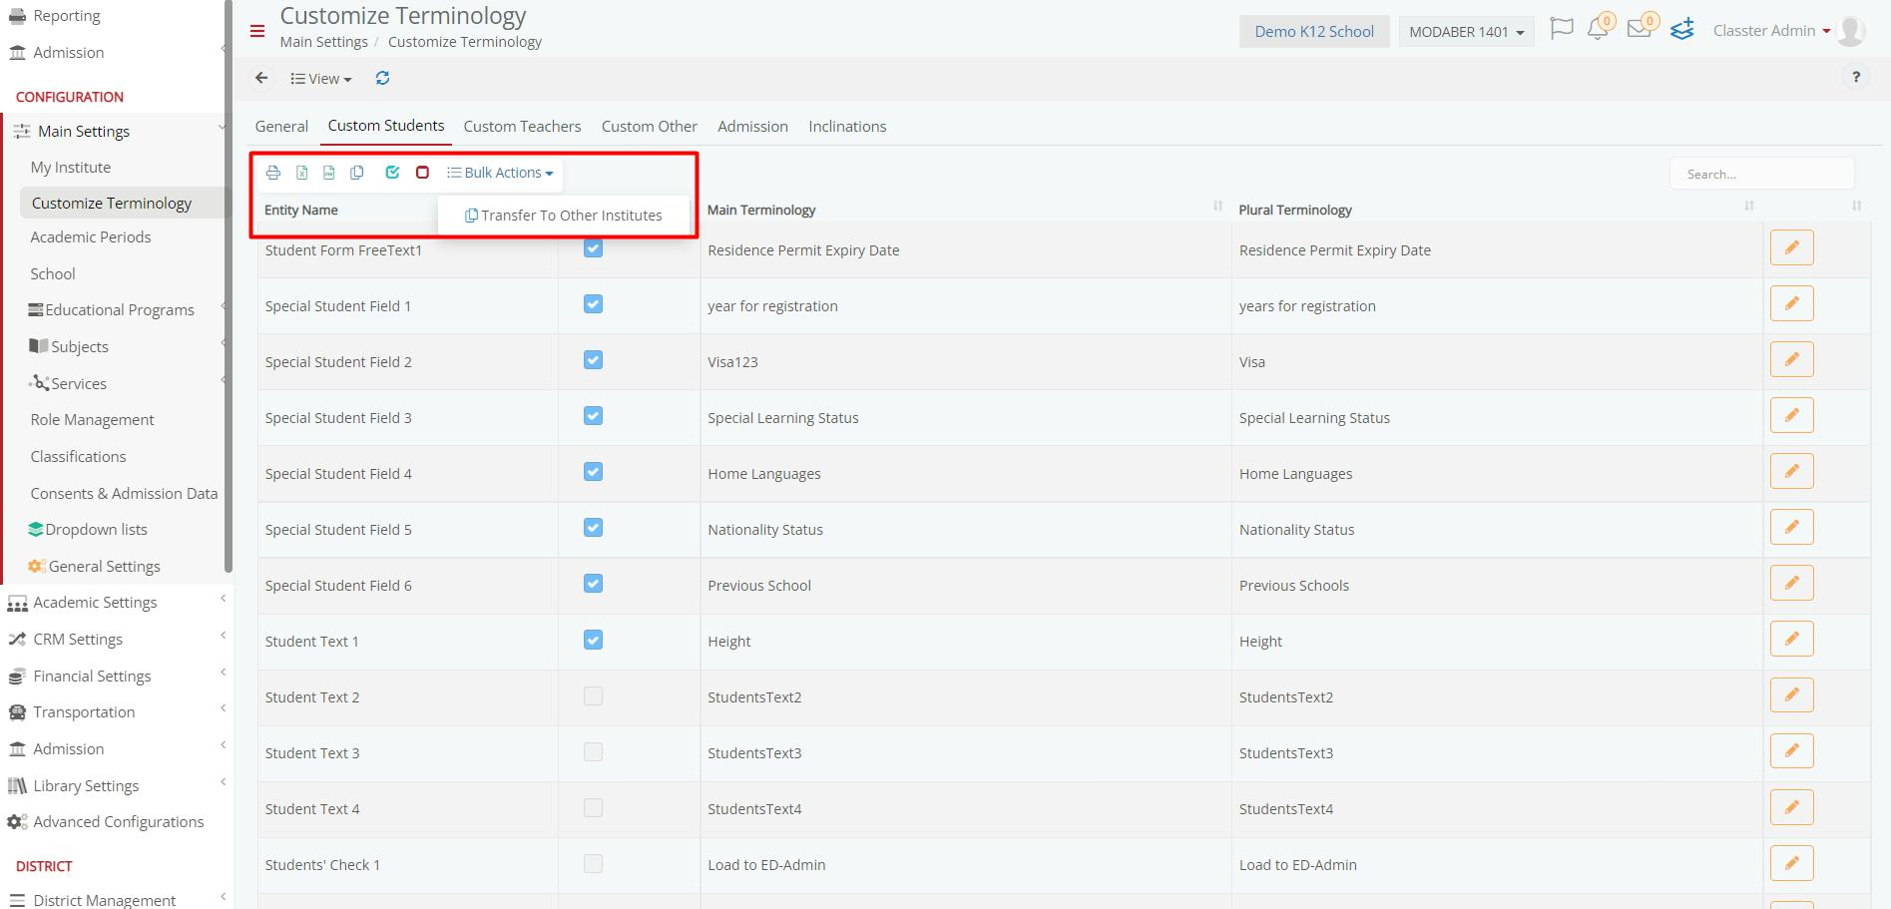
Task: Check the Student Text 2 checkbox
Action: [593, 695]
